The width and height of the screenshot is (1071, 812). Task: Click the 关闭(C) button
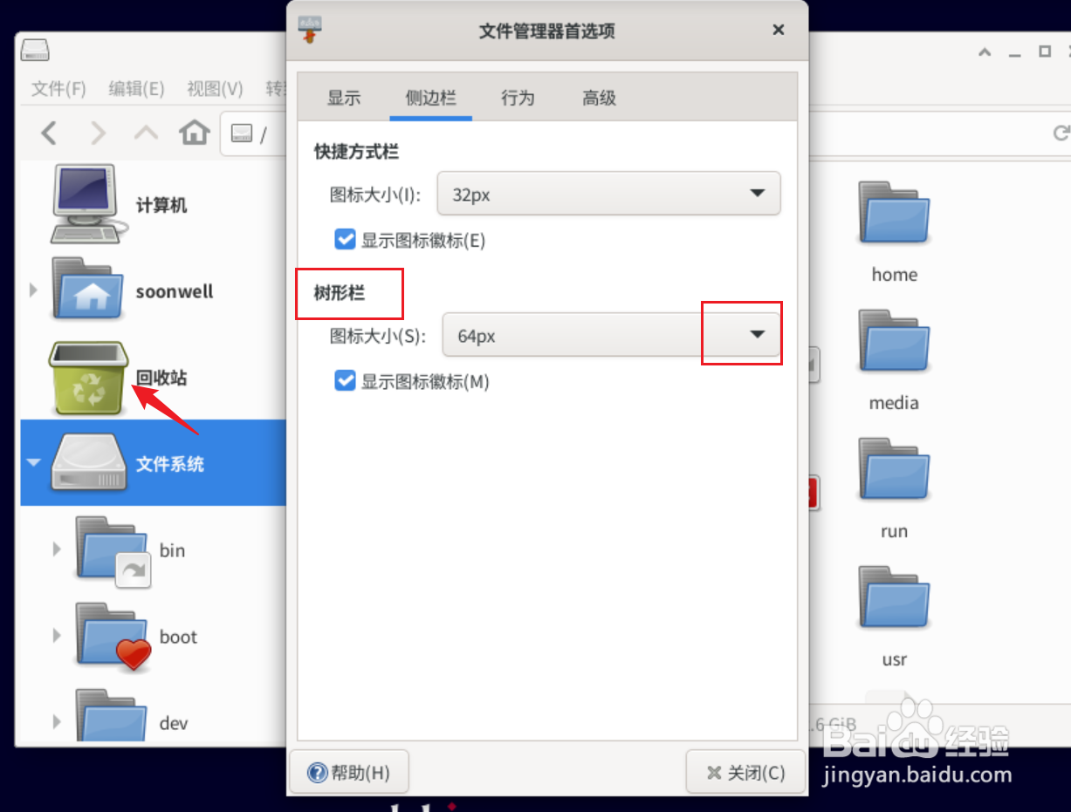(x=745, y=772)
